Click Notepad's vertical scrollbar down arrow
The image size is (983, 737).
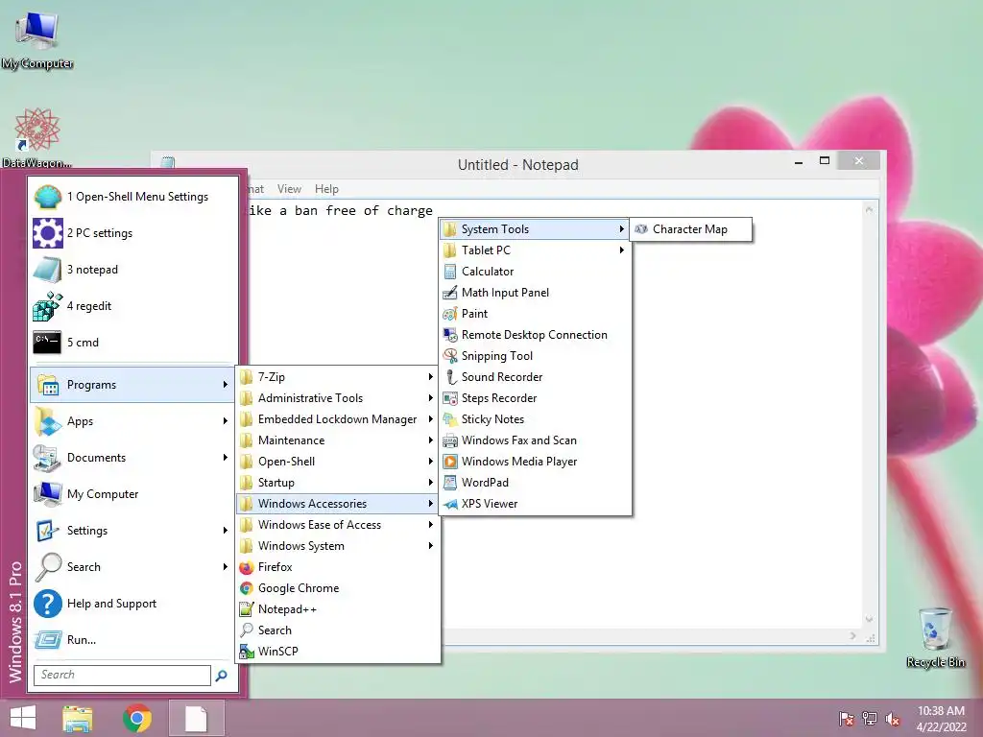tap(869, 619)
